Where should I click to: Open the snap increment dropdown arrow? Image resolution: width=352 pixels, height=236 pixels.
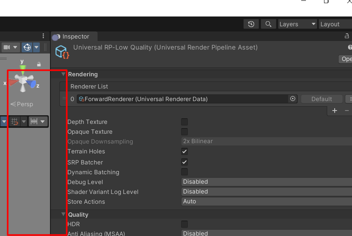(x=43, y=122)
